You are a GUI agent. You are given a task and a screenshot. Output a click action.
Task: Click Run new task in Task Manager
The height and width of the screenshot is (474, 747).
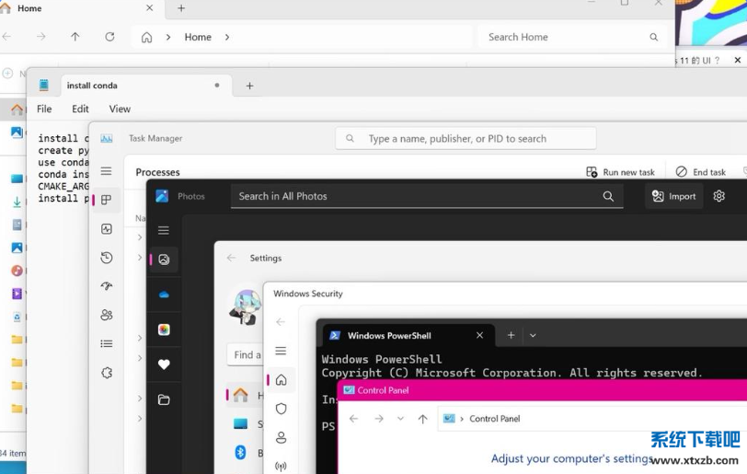coord(621,172)
